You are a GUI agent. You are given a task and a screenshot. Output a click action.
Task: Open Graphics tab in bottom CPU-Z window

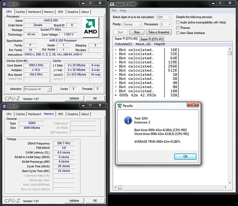tap(73, 114)
